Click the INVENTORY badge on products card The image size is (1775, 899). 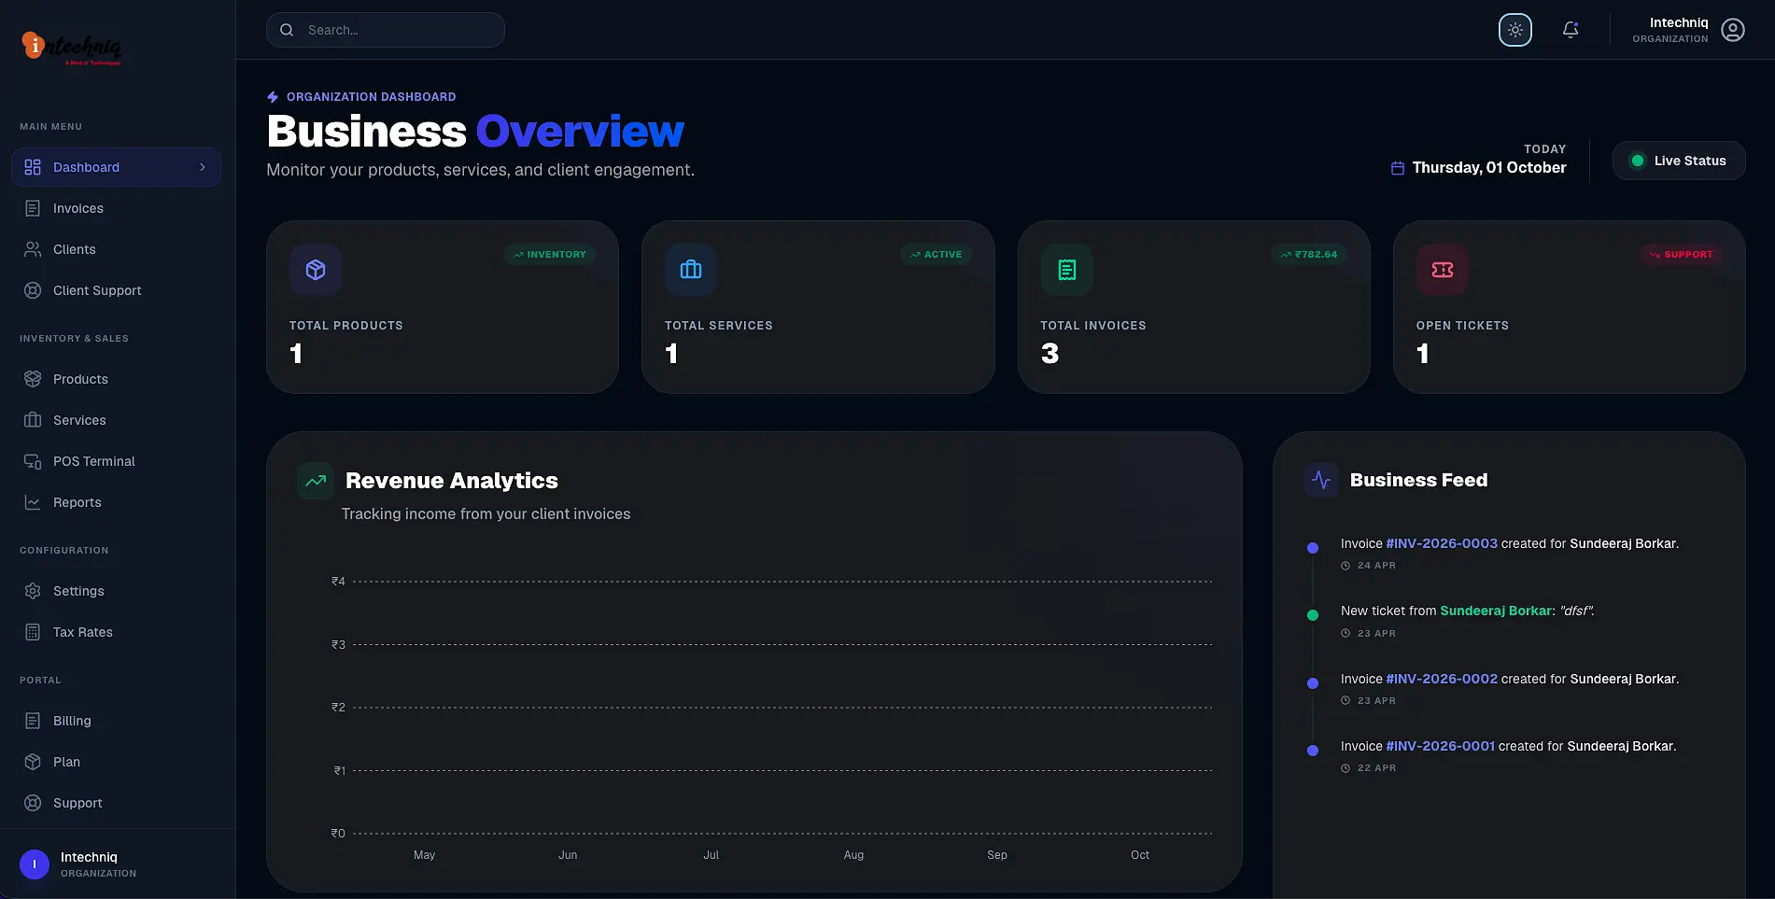point(550,254)
